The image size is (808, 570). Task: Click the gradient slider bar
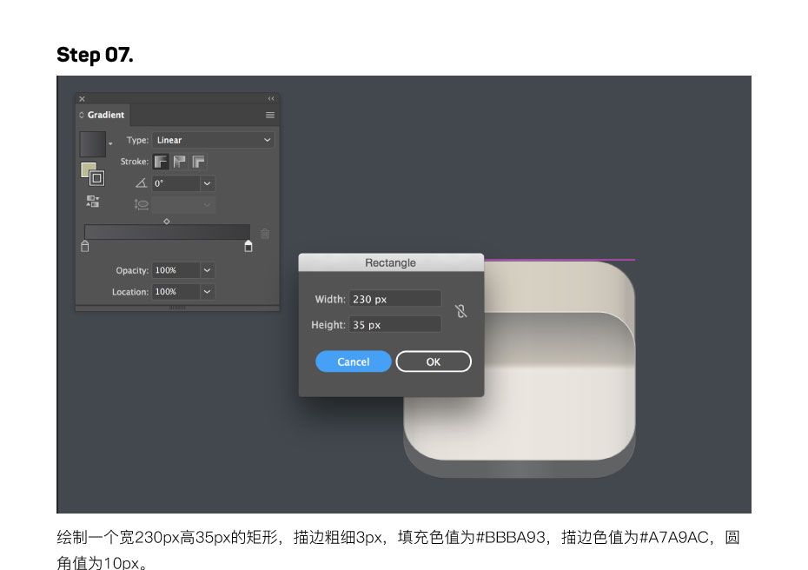(167, 232)
